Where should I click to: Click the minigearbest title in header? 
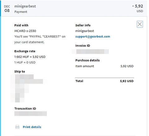pyautogui.click(x=25, y=6)
